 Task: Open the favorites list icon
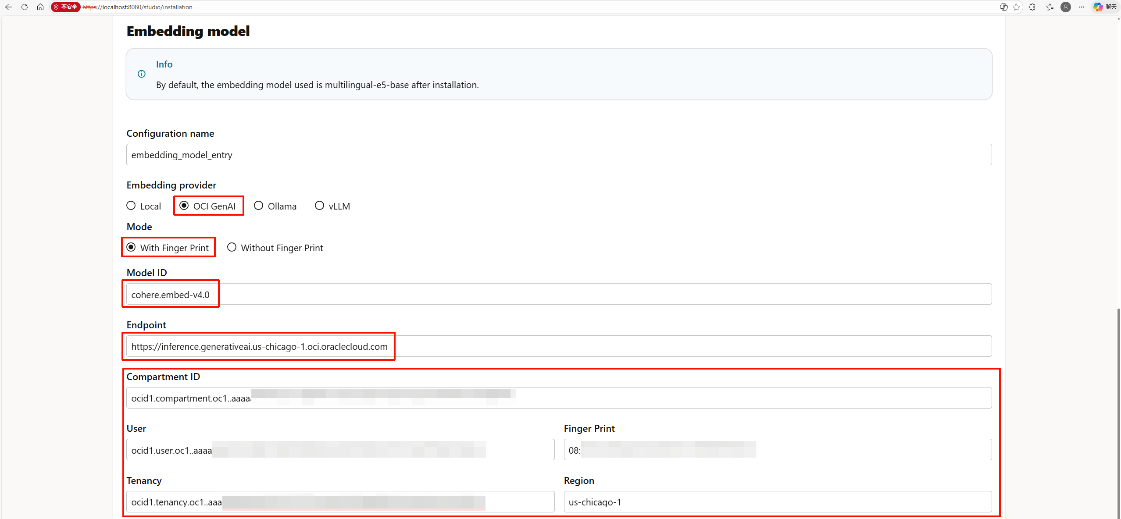click(x=1050, y=7)
